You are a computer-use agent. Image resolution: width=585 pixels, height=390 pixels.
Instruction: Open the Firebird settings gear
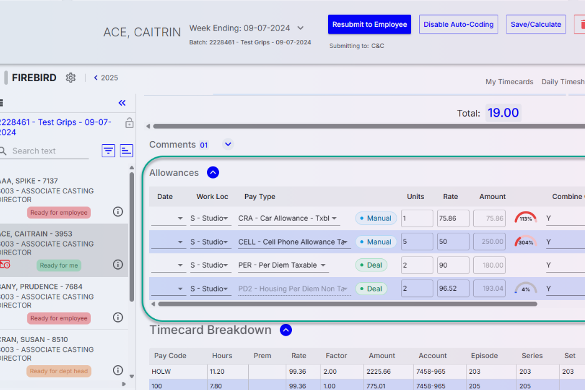tap(70, 78)
